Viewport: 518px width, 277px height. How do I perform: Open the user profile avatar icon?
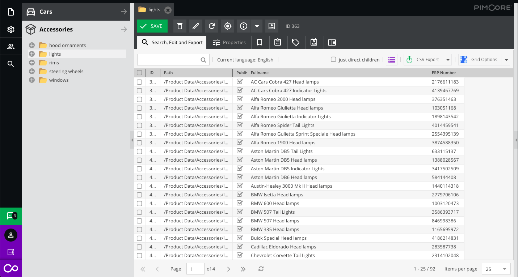[x=11, y=235]
